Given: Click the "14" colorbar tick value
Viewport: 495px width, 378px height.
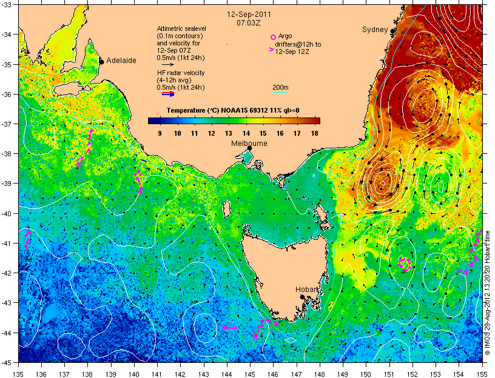Looking at the screenshot, I should [x=246, y=133].
